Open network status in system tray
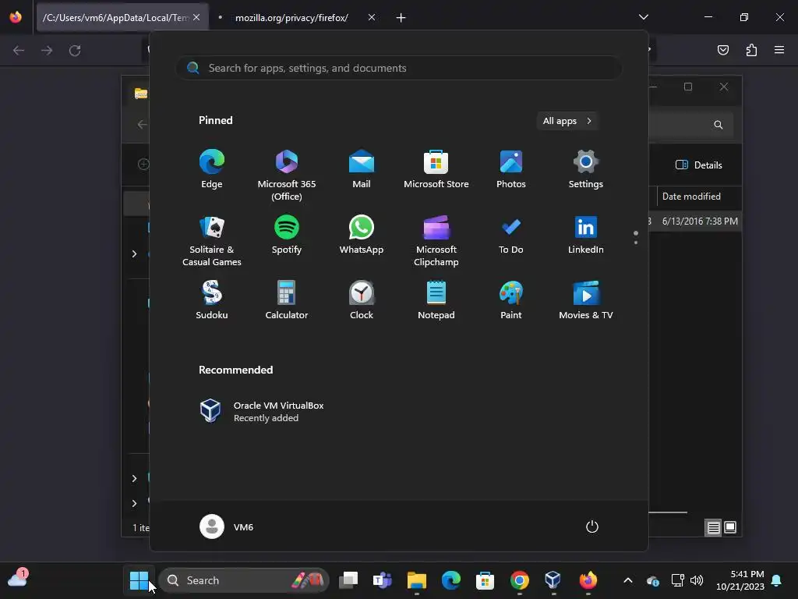The height and width of the screenshot is (599, 798). click(677, 580)
